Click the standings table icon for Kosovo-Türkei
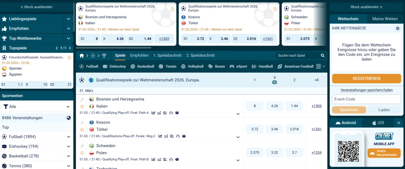 (172, 136)
